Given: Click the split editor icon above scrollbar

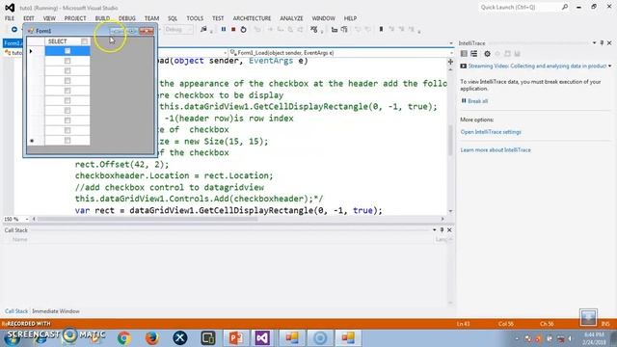Looking at the screenshot, I should tap(450, 62).
